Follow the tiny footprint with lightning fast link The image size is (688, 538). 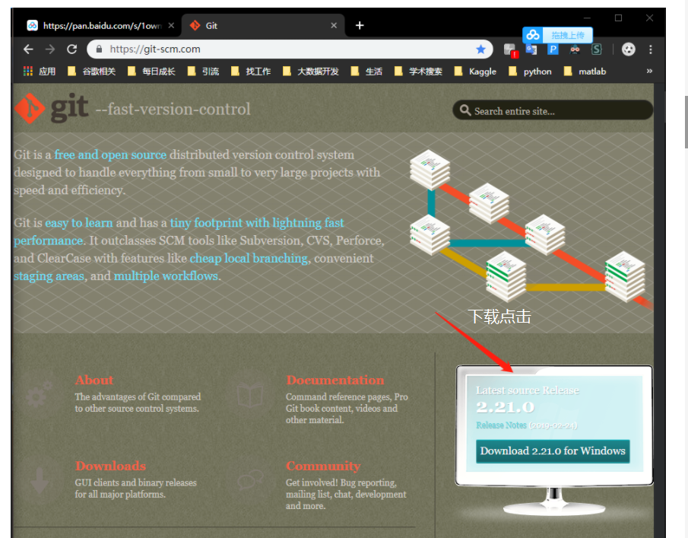pyautogui.click(x=257, y=223)
